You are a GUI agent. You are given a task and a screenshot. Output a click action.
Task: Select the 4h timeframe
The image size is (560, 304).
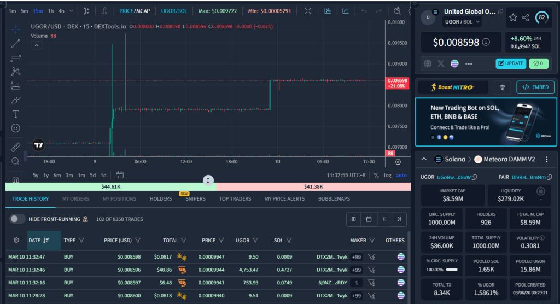tap(61, 11)
